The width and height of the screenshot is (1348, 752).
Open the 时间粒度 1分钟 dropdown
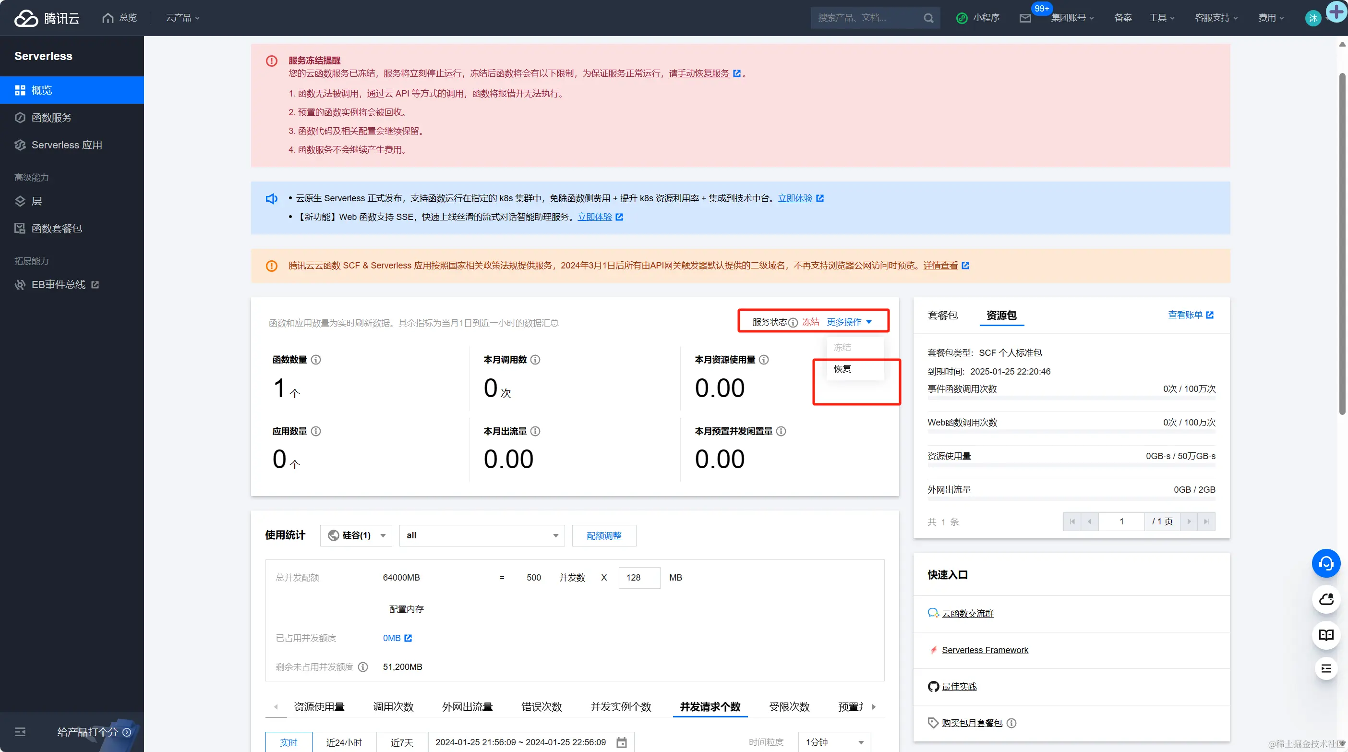(x=833, y=742)
